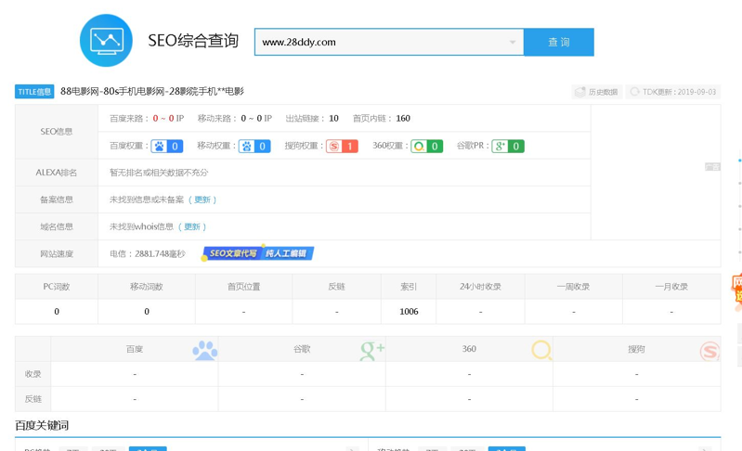Image resolution: width=742 pixels, height=451 pixels.
Task: Click the 百度权重 paw badge
Action: (167, 146)
